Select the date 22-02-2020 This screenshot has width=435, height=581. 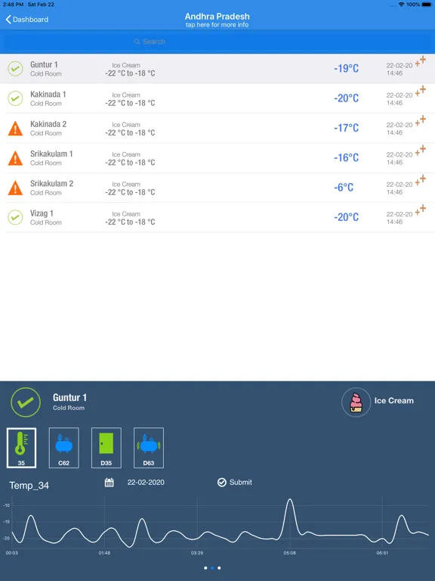(146, 483)
